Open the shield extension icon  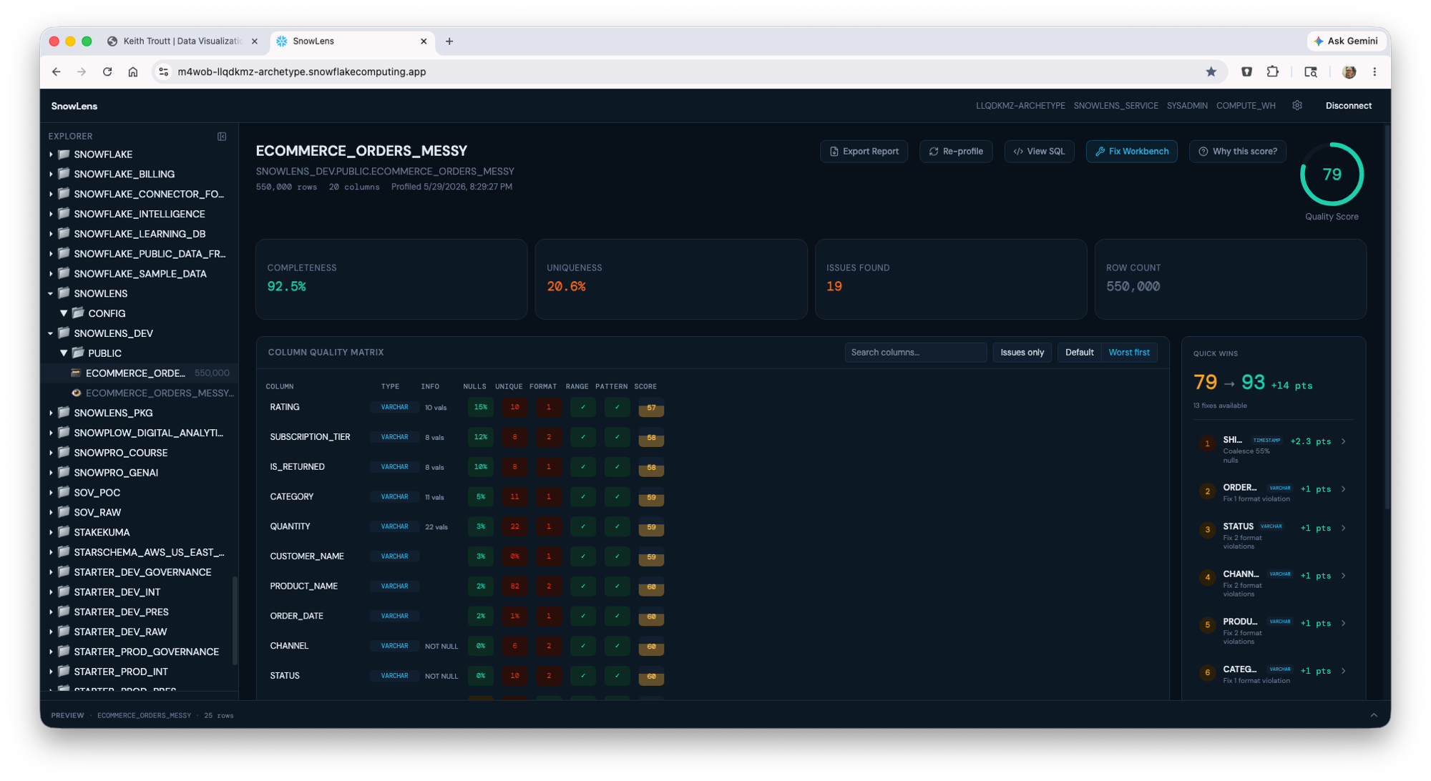click(1246, 72)
